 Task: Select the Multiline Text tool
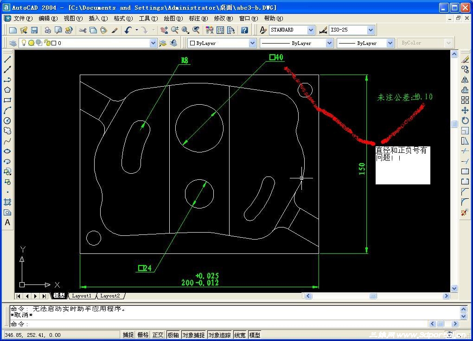(7, 222)
